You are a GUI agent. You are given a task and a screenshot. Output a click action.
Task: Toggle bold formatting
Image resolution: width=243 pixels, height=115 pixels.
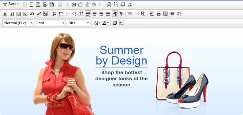click(x=5, y=14)
